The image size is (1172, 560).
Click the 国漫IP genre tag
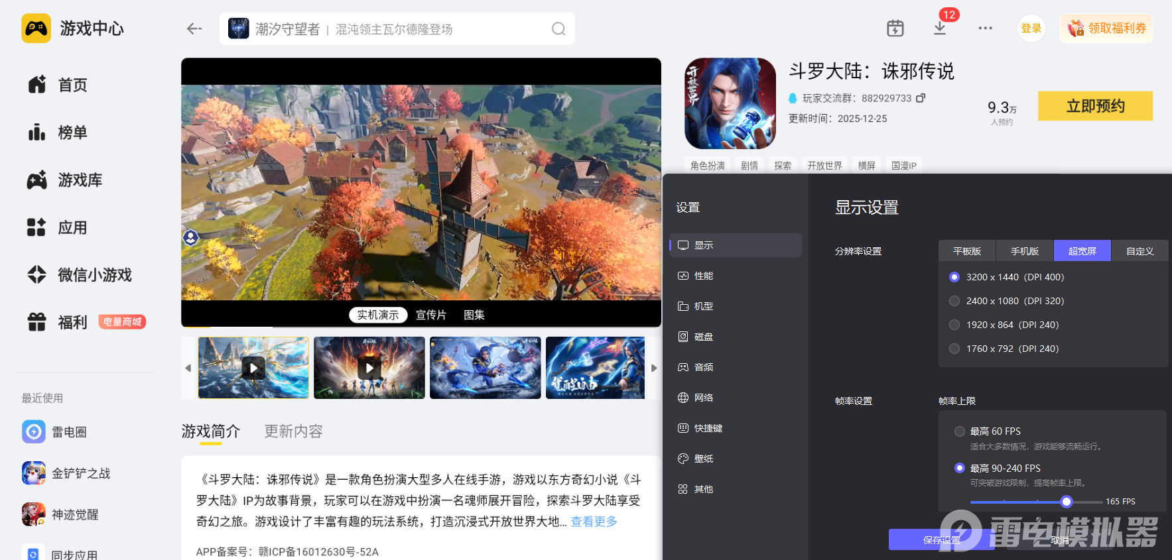pos(903,166)
